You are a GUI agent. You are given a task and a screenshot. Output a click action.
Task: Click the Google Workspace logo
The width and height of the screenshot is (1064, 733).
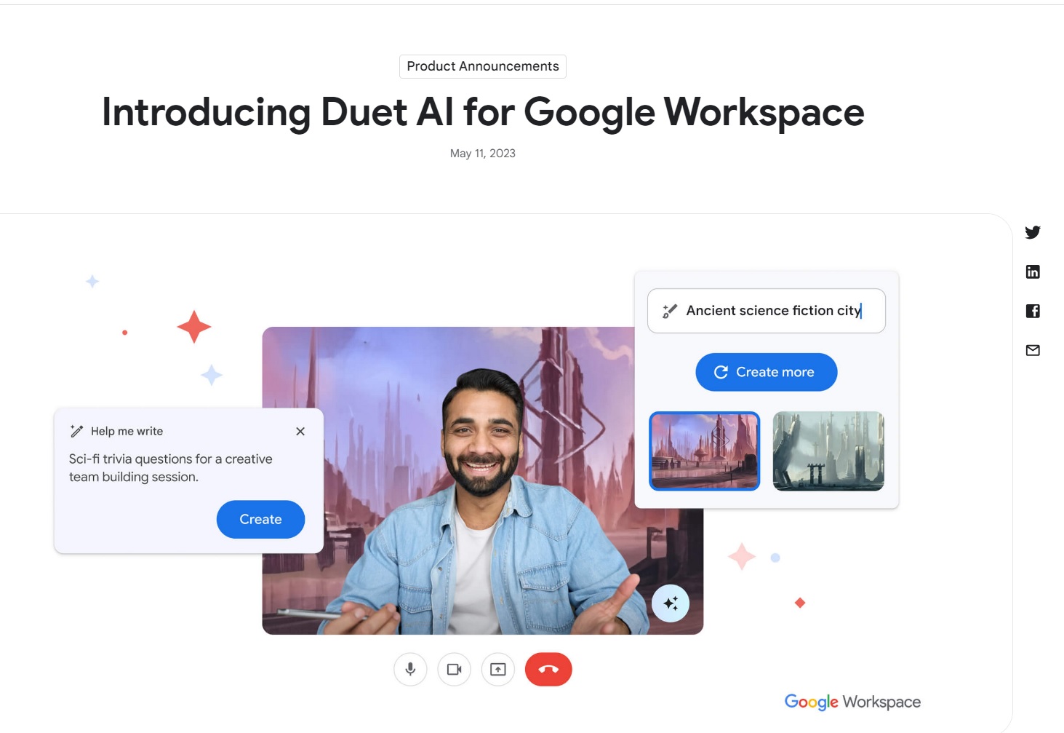click(852, 701)
